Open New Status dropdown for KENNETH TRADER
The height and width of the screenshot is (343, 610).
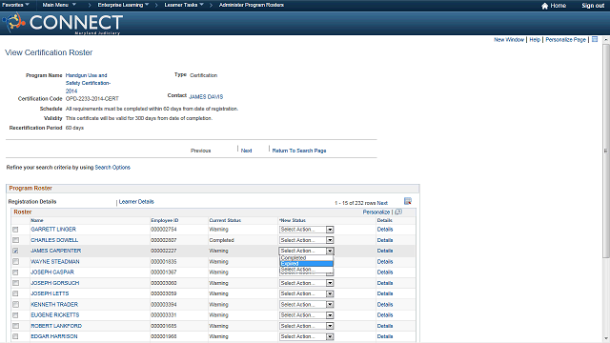(306, 305)
